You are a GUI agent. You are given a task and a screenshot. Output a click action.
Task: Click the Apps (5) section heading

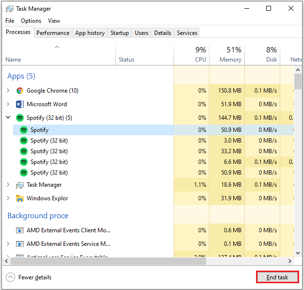click(x=21, y=76)
